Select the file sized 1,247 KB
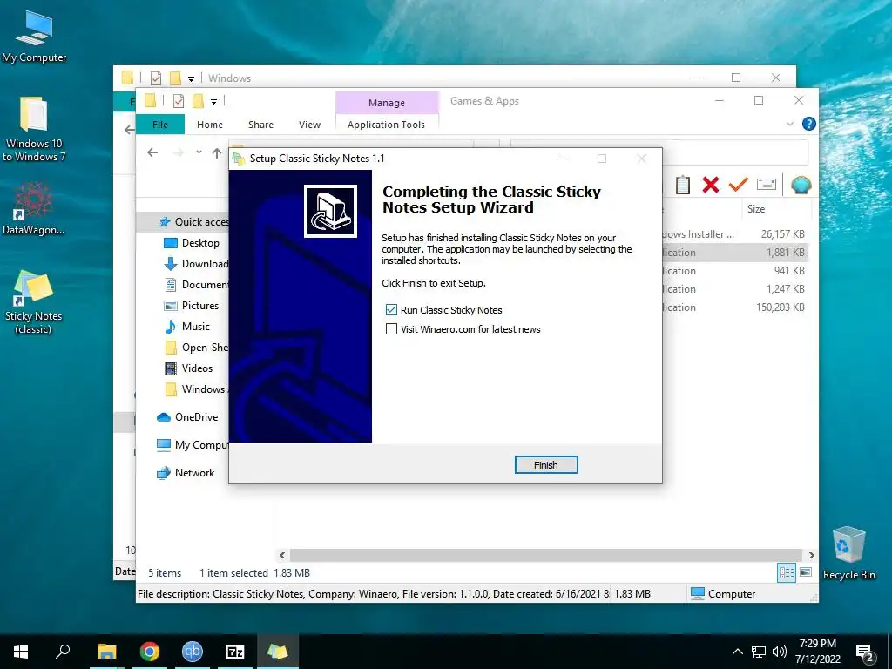This screenshot has height=669, width=892. click(x=735, y=289)
